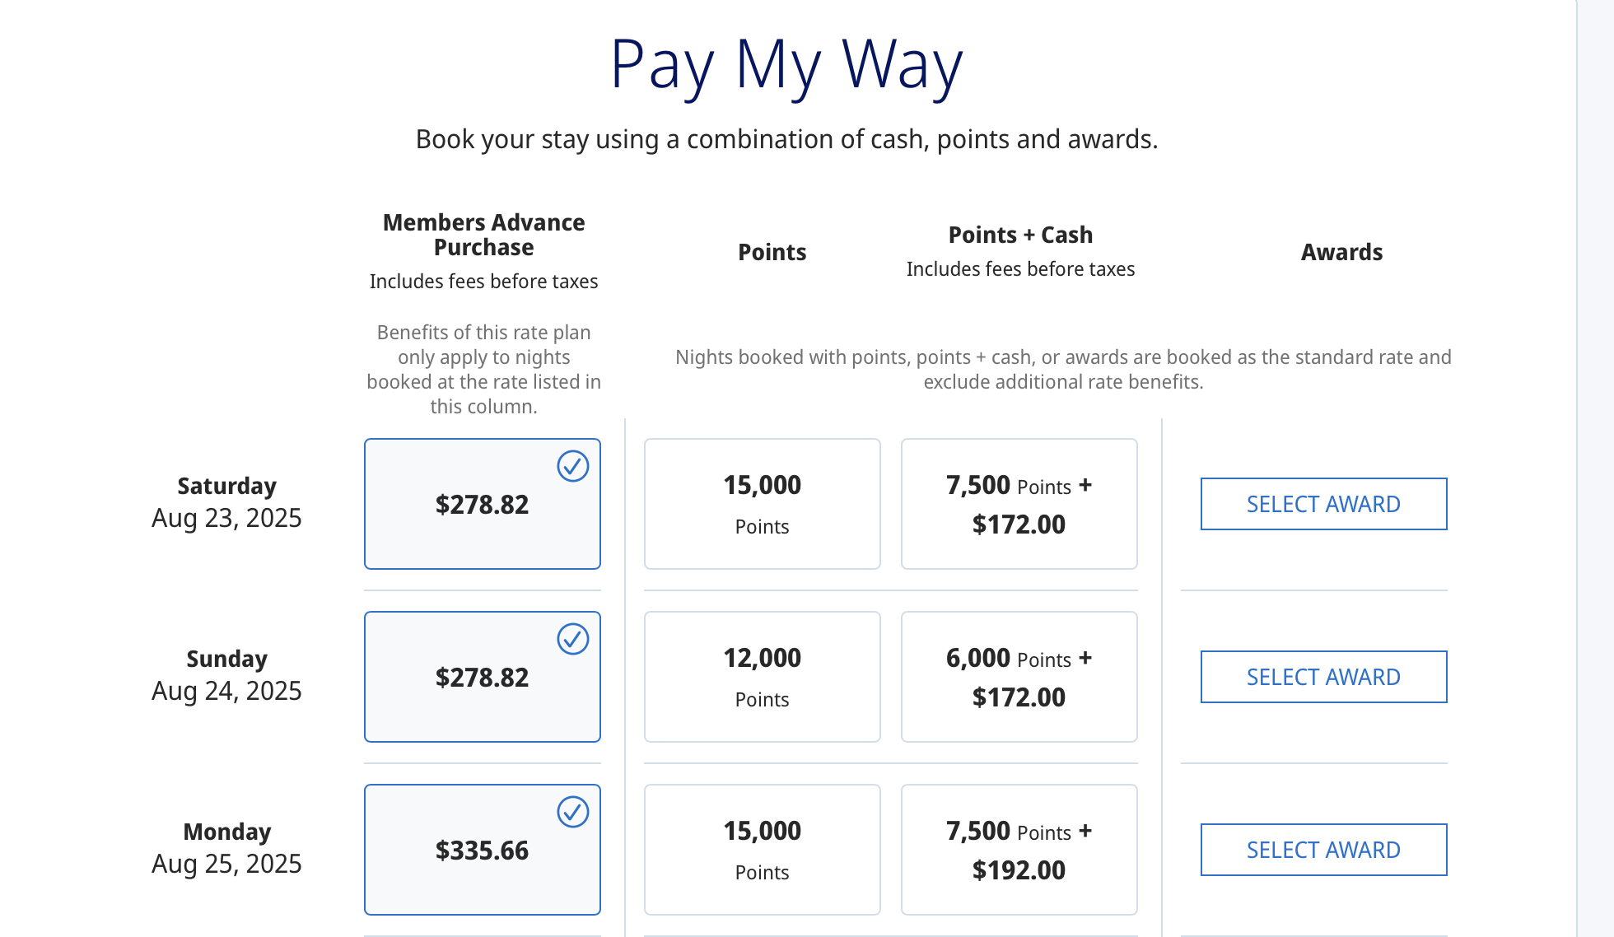Screen dimensions: 1614x937
Task: Select the Monday Aug 25 date label
Action: click(x=226, y=846)
